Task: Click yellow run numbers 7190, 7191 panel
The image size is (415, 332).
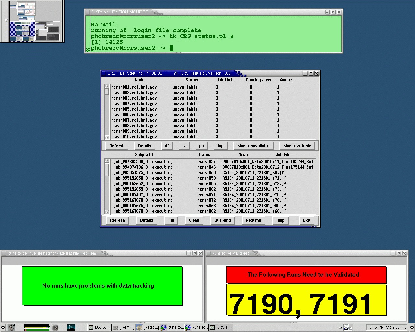Action: click(x=306, y=300)
